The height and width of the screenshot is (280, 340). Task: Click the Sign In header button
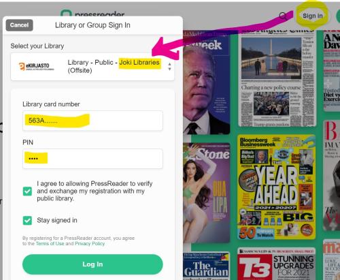[x=313, y=16]
